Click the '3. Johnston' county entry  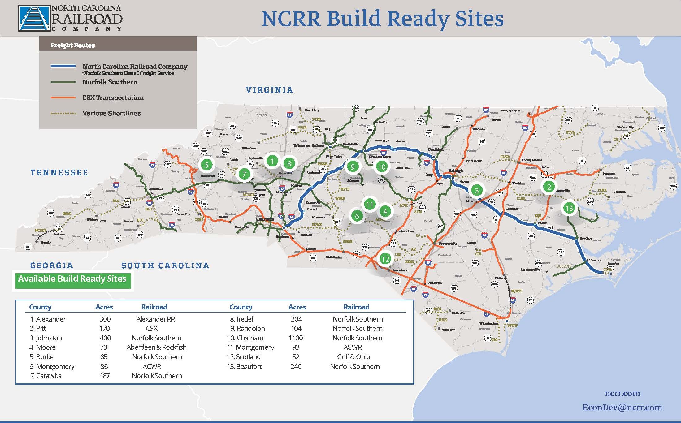point(46,338)
